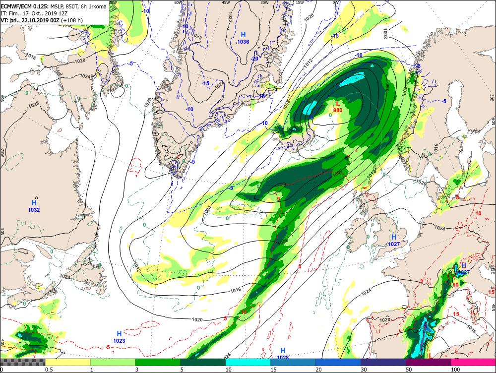Click the medium green 3–5 mm legend swatch

[158, 362]
